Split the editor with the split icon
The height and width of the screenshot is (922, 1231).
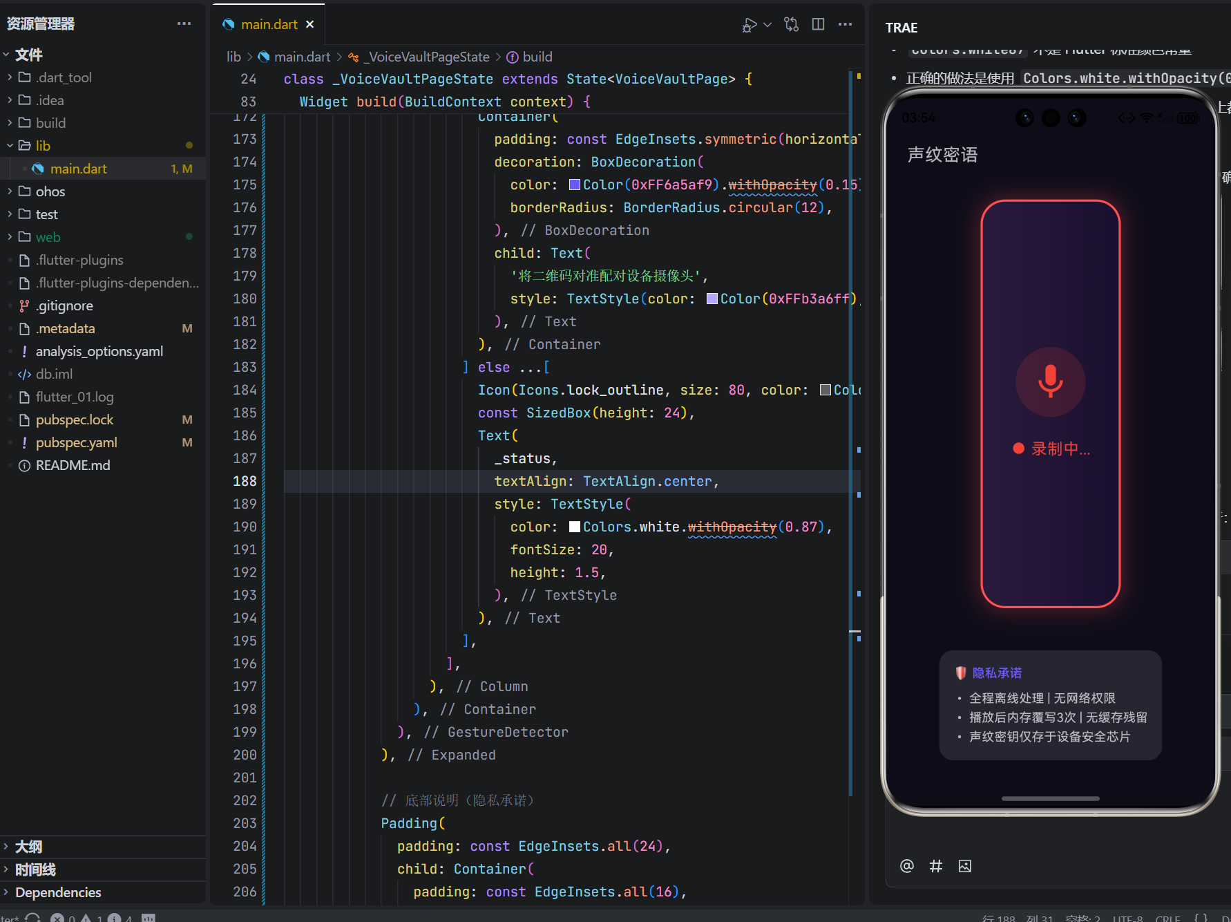[819, 25]
